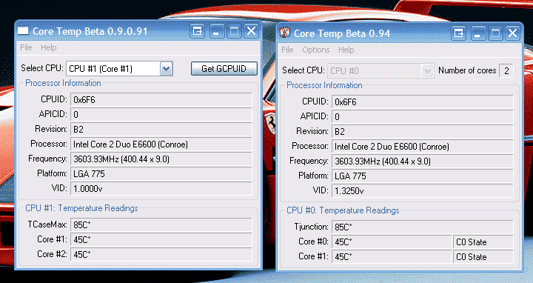The height and width of the screenshot is (283, 533).
Task: Click Platform LGA 775 field in 0.9.0.91 window
Action: (161, 174)
